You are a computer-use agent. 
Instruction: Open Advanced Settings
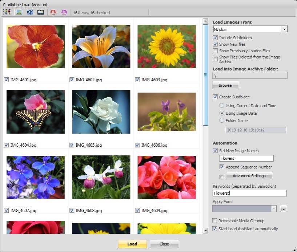pos(249,176)
